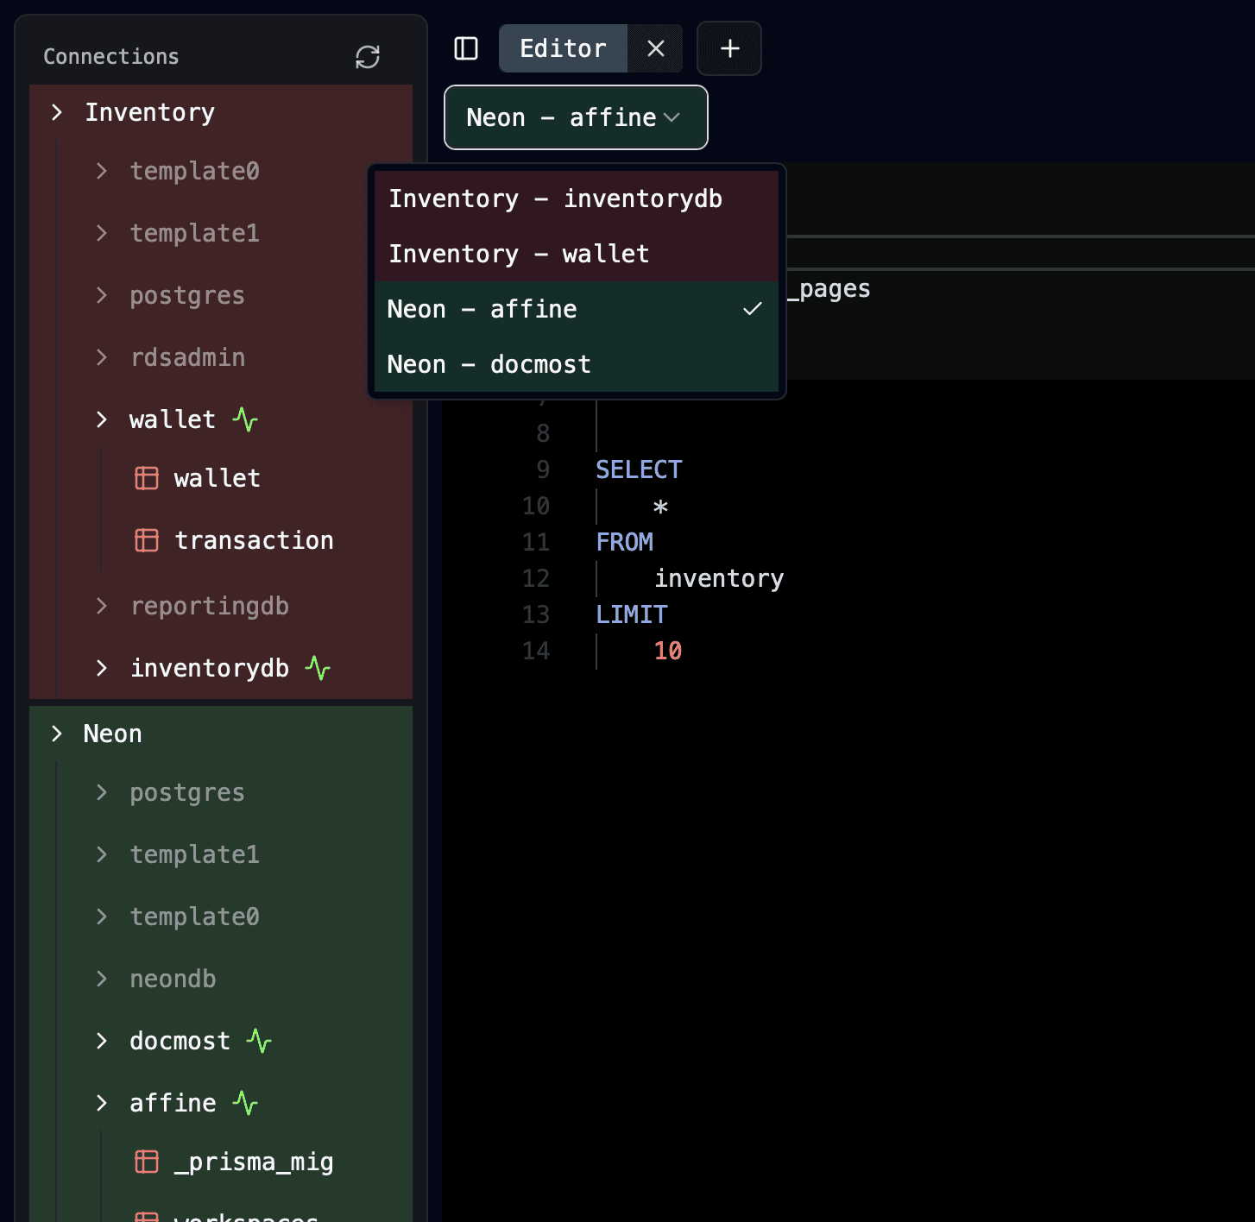Close the Editor tab
This screenshot has height=1222, width=1255.
656,48
